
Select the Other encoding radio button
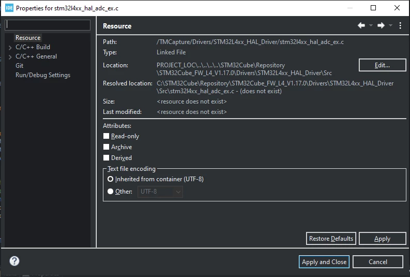click(110, 192)
